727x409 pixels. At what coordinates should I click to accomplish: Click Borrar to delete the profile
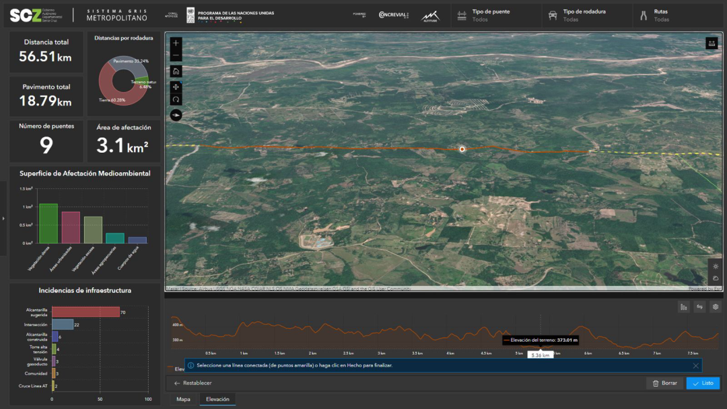[x=665, y=383]
